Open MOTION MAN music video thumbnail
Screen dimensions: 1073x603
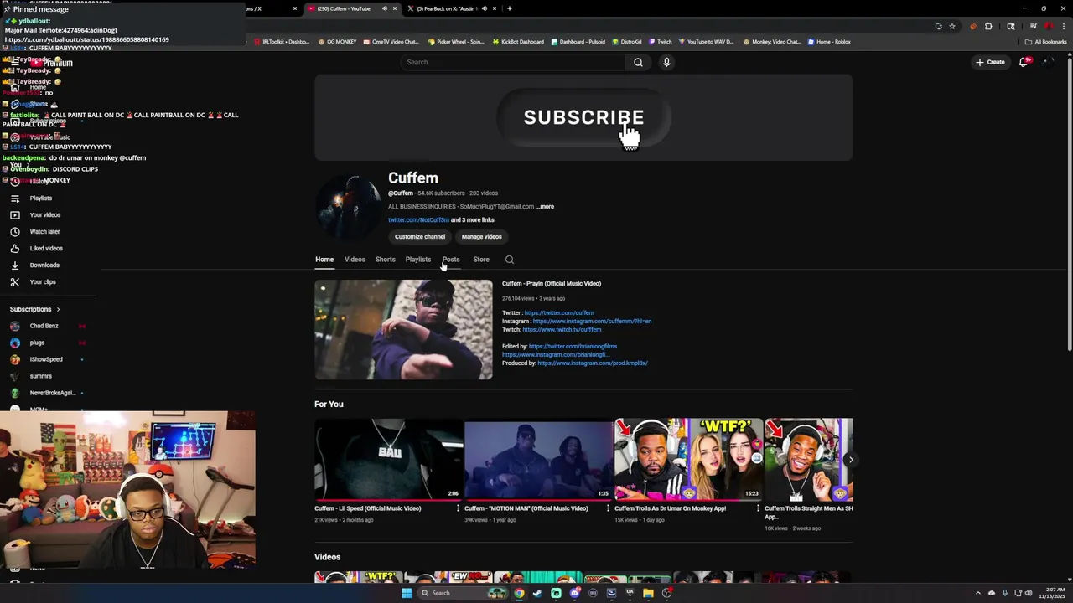[539, 459]
